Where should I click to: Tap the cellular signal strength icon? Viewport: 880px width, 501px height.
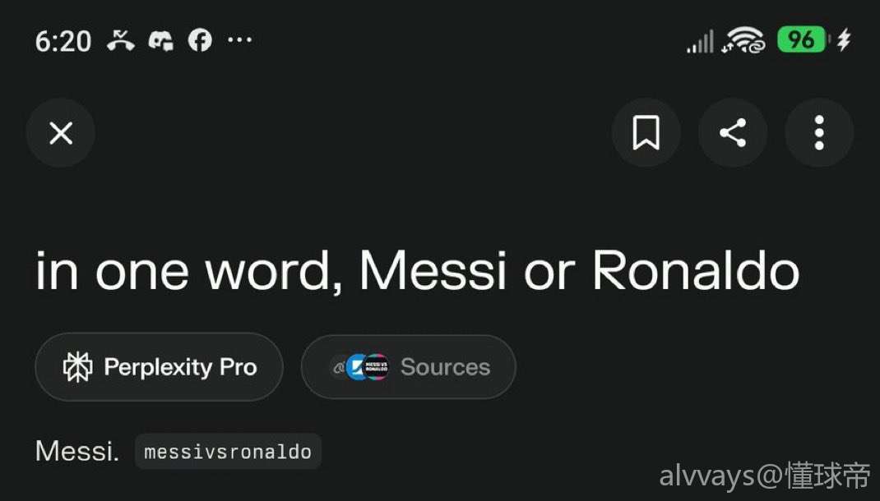point(701,40)
